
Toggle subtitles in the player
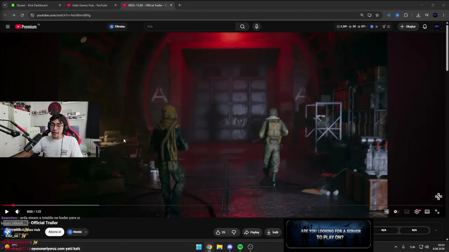pyautogui.click(x=407, y=211)
